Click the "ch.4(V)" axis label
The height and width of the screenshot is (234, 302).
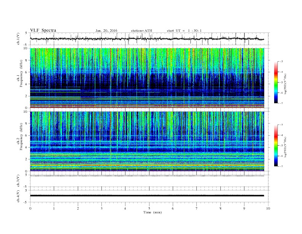pyautogui.click(x=18, y=196)
